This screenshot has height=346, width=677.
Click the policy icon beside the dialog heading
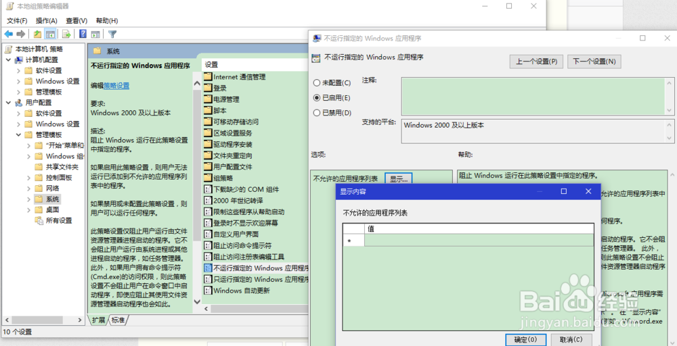click(x=316, y=57)
